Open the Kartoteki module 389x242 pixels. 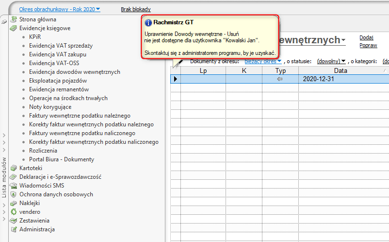[31, 168]
